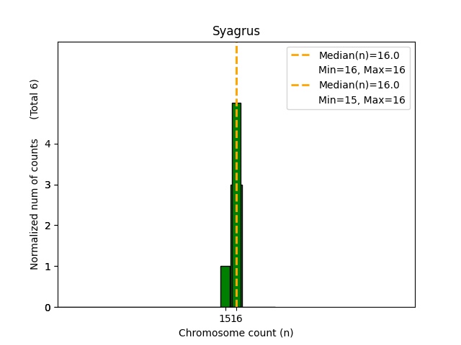Click the second 'Median(n)=16.0' legend label
Viewport: 461px width, 345px height.
tap(359, 85)
